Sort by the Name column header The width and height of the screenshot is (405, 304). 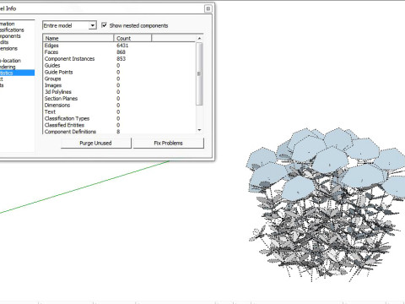tap(78, 38)
